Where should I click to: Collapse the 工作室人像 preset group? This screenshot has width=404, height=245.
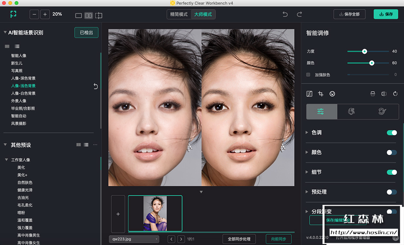[x=6, y=160]
